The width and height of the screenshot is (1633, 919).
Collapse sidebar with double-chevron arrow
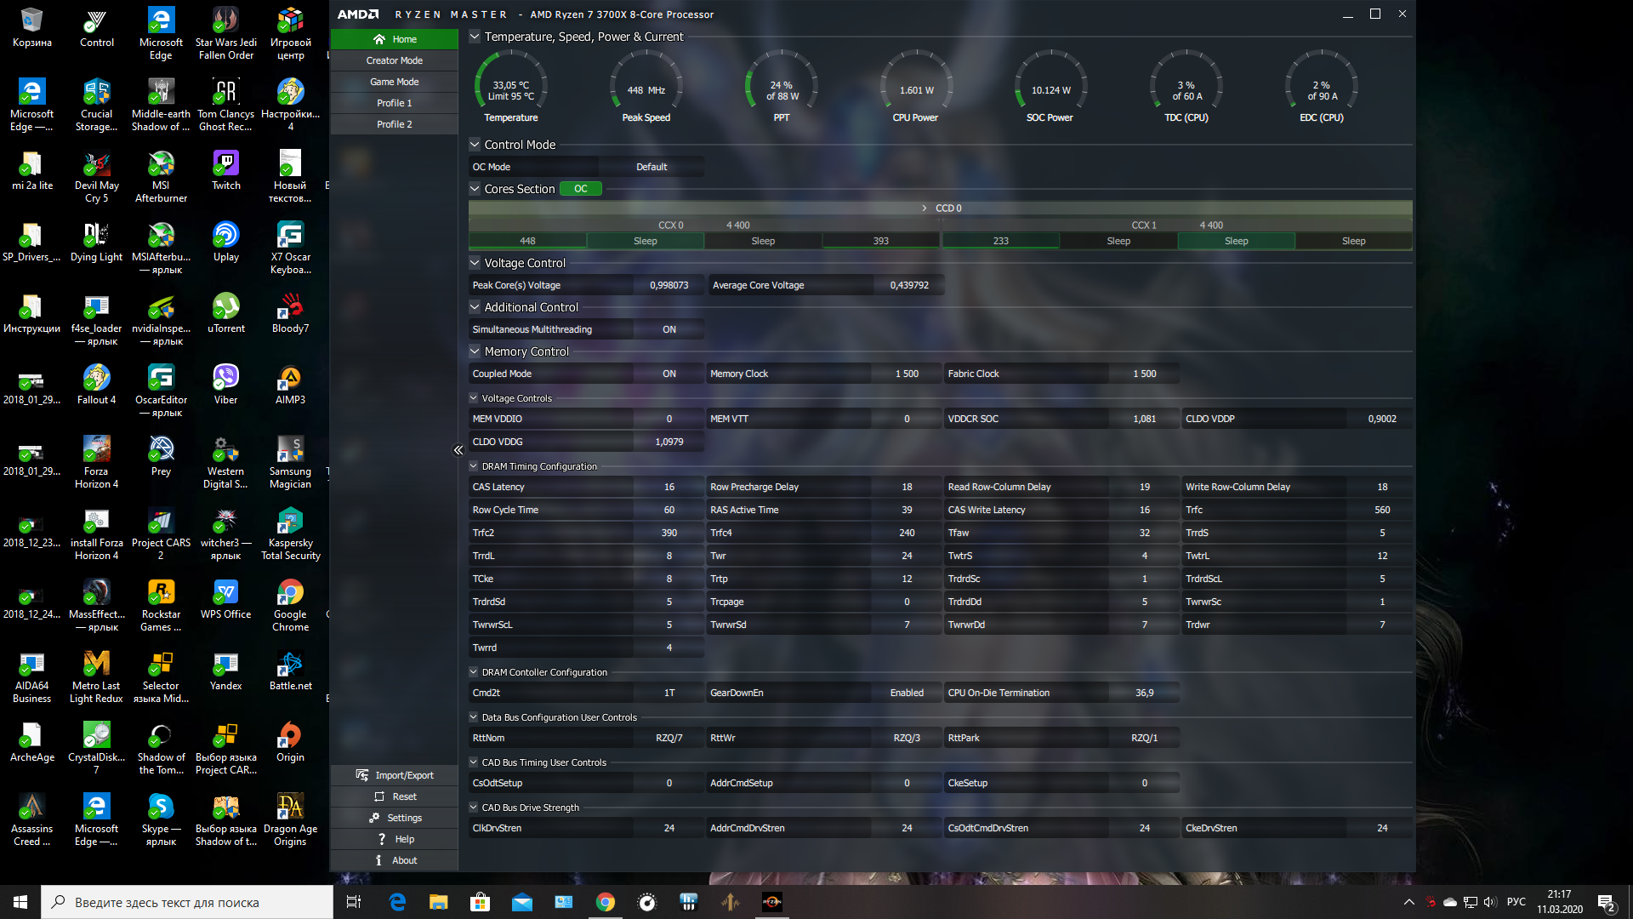coord(458,450)
